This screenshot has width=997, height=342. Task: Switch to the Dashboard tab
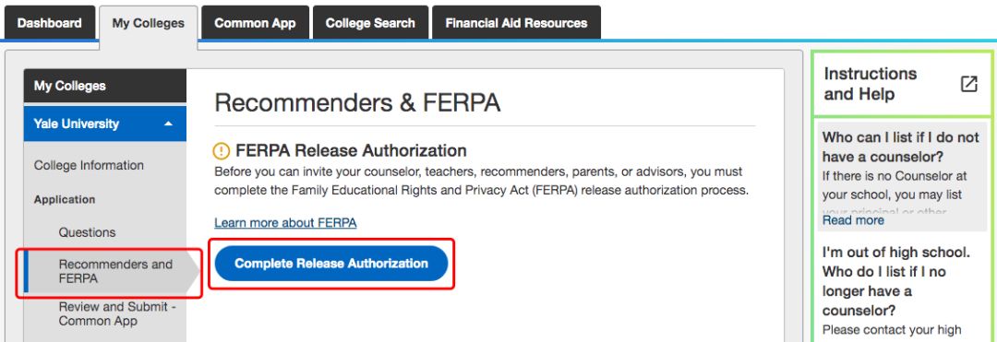point(50,23)
